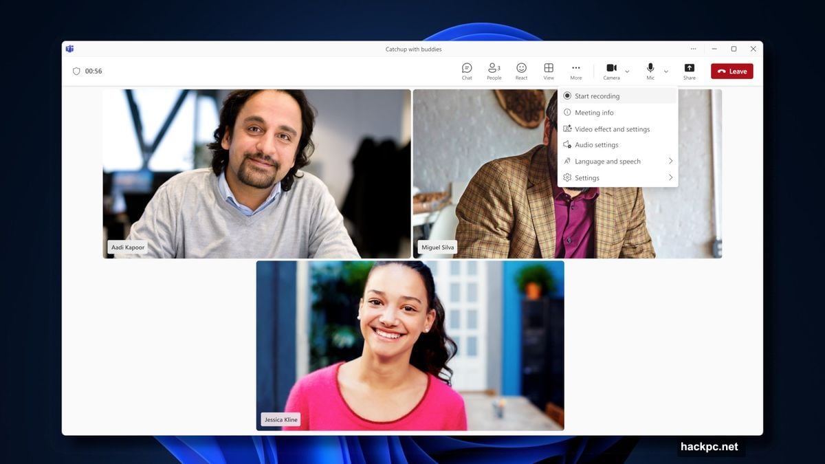The height and width of the screenshot is (464, 825).
Task: Click the Teams logo in the title bar
Action: [69, 48]
